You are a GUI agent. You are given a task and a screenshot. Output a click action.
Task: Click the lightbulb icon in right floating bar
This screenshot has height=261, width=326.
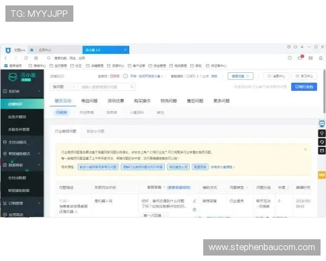[322, 133]
